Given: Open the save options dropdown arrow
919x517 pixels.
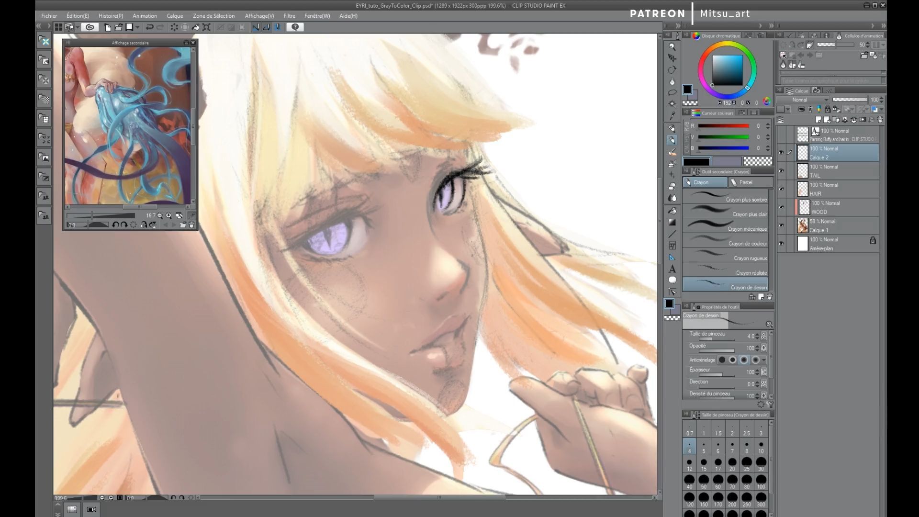Looking at the screenshot, I should (137, 27).
